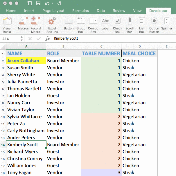Open the Page Layout tab

[x=53, y=11]
